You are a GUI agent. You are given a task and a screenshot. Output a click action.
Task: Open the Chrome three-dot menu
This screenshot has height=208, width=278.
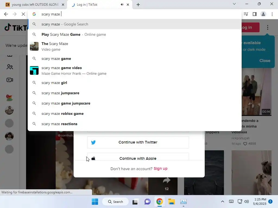point(272,14)
